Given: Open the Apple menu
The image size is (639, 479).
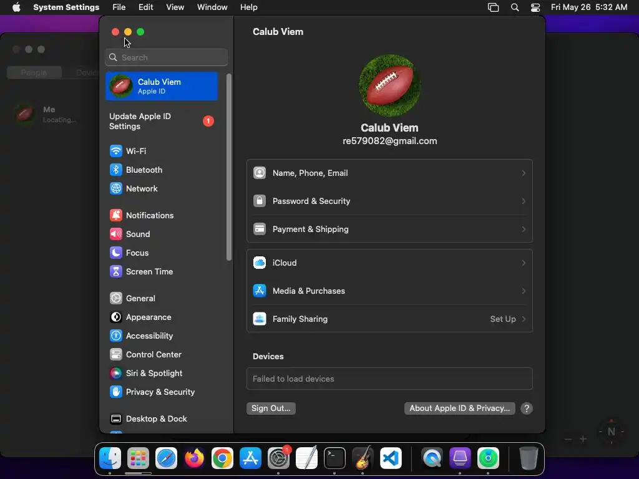Looking at the screenshot, I should [16, 7].
